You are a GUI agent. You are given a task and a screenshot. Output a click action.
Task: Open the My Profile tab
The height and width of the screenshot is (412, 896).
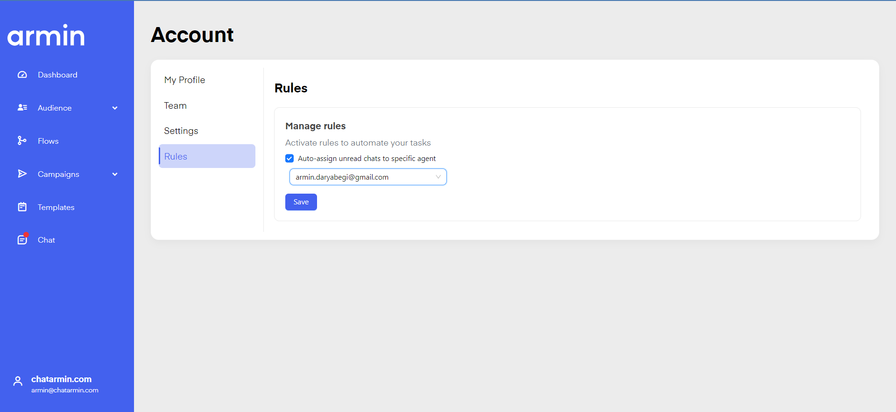point(184,80)
